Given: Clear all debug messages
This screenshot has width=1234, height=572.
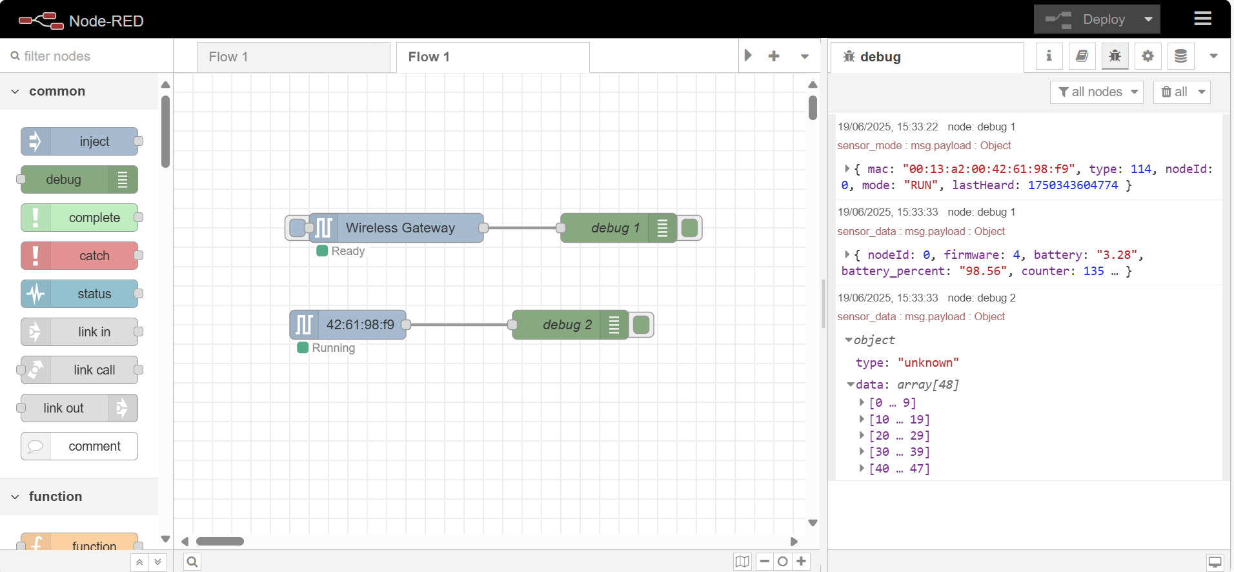Looking at the screenshot, I should click(1174, 92).
